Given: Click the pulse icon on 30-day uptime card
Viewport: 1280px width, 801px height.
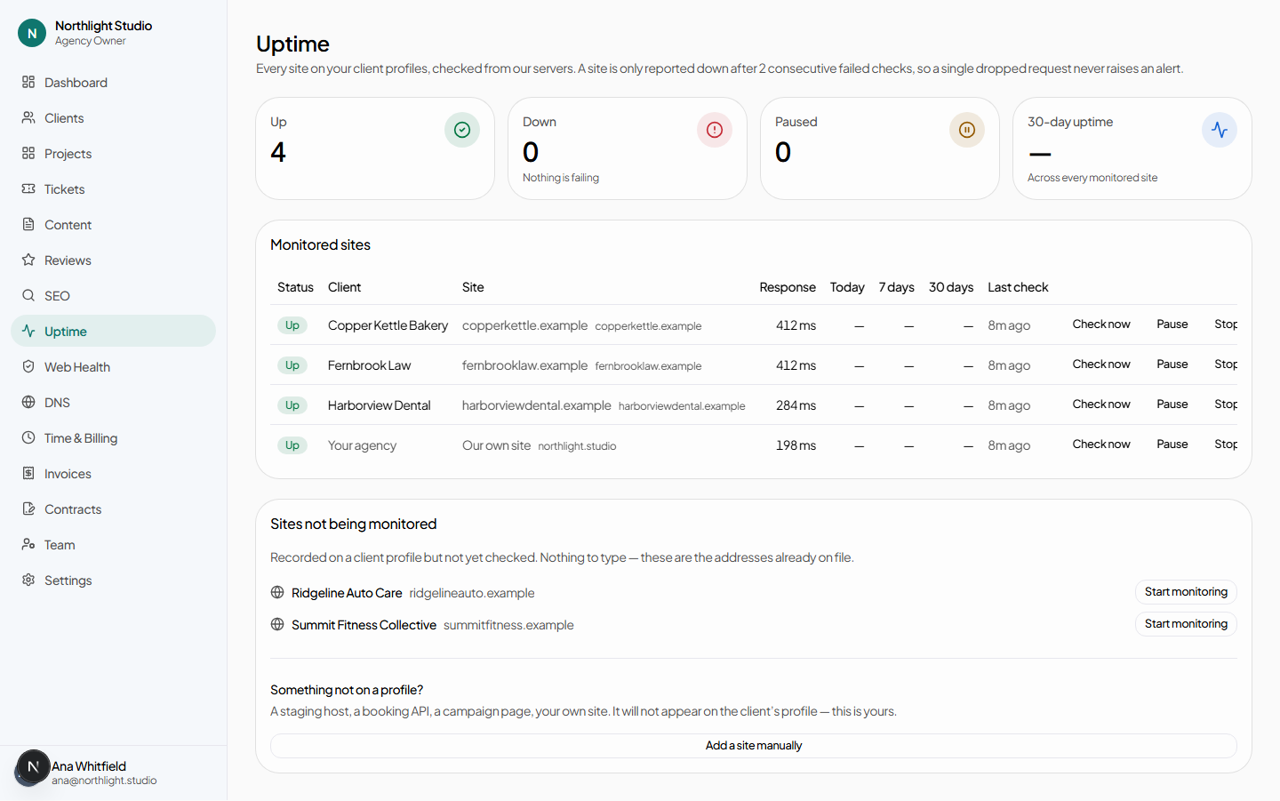Looking at the screenshot, I should coord(1220,130).
